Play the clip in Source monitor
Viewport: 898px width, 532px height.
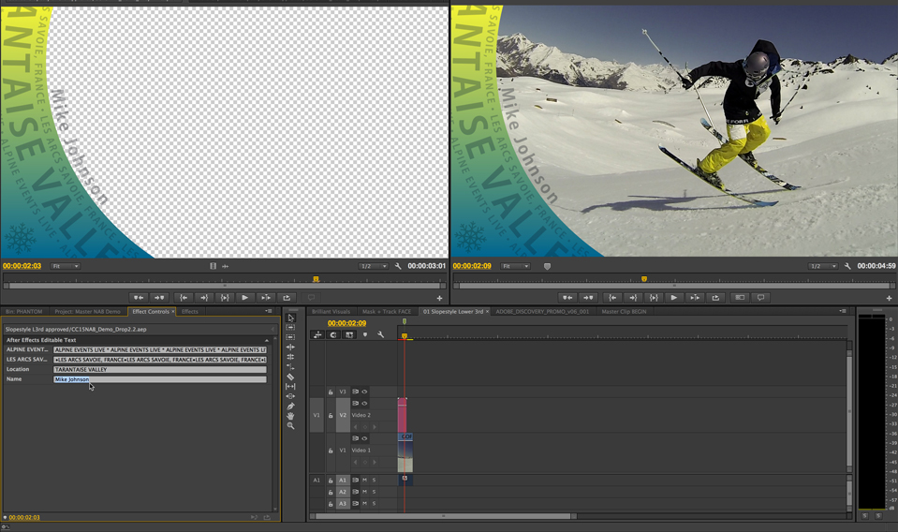(244, 298)
